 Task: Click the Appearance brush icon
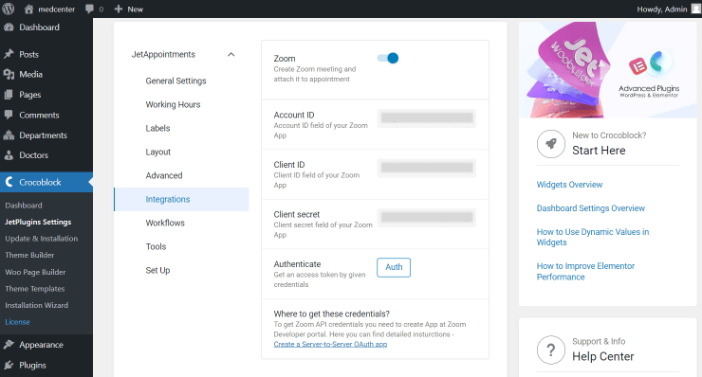(9, 345)
